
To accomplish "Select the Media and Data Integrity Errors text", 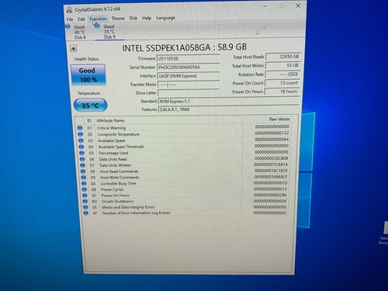I will [x=128, y=207].
